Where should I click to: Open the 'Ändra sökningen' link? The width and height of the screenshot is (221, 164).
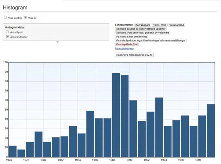[124, 48]
